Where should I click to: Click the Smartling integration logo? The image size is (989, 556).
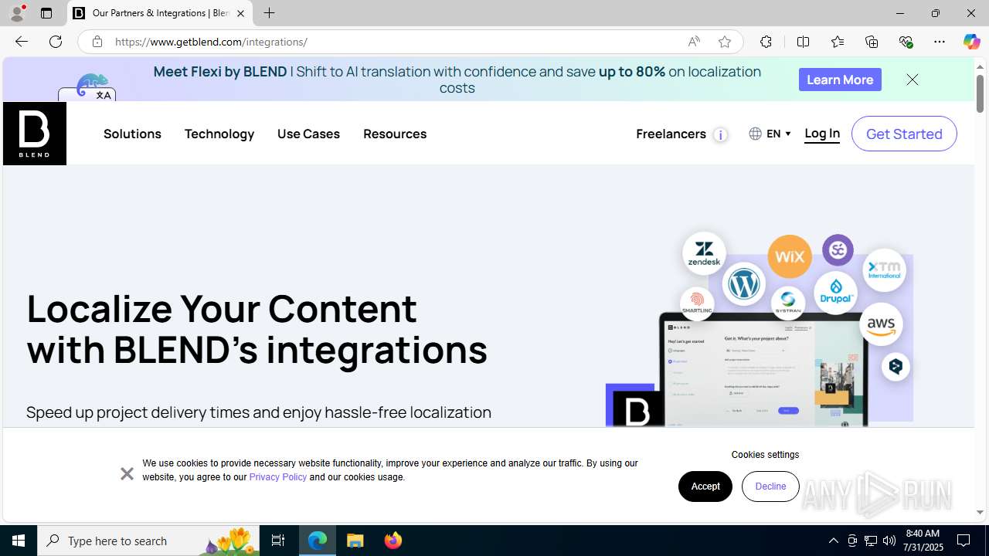click(x=697, y=303)
